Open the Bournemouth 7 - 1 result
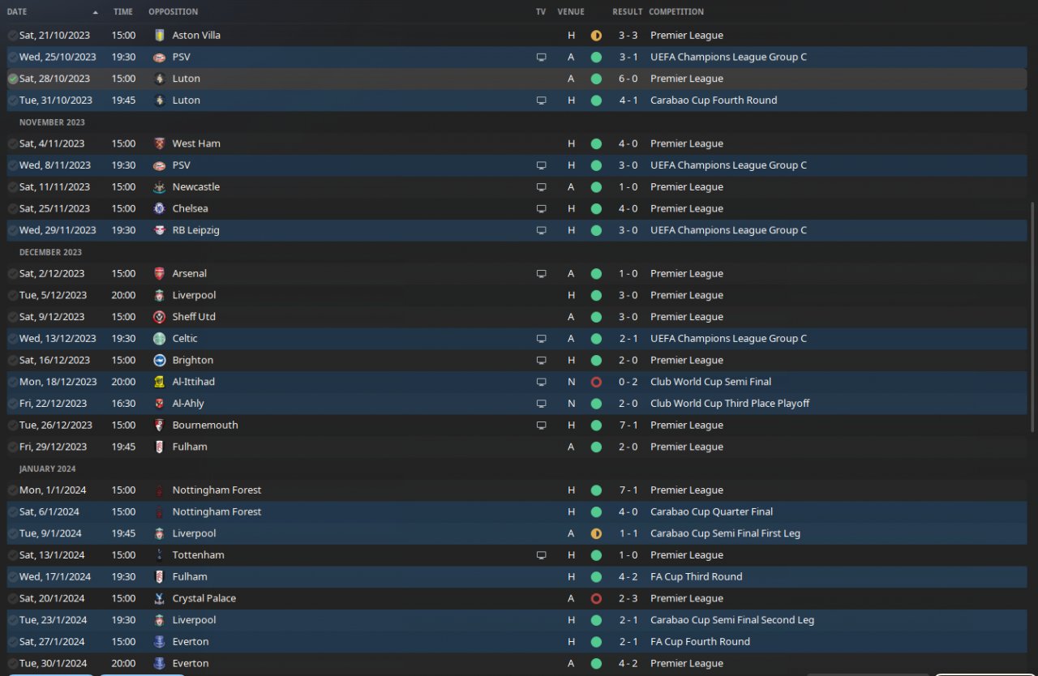Screen dimensions: 1038x676 (x=628, y=426)
